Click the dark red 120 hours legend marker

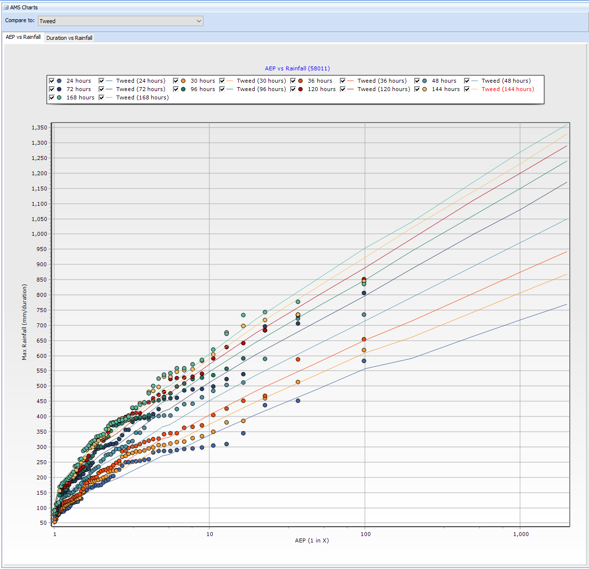[x=300, y=89]
